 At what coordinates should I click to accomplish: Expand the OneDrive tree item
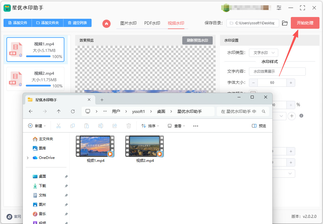(x=28, y=158)
